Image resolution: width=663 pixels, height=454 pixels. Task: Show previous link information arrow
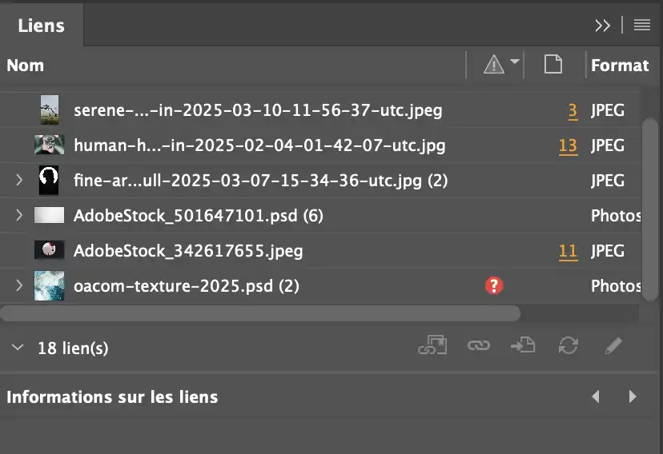(595, 396)
